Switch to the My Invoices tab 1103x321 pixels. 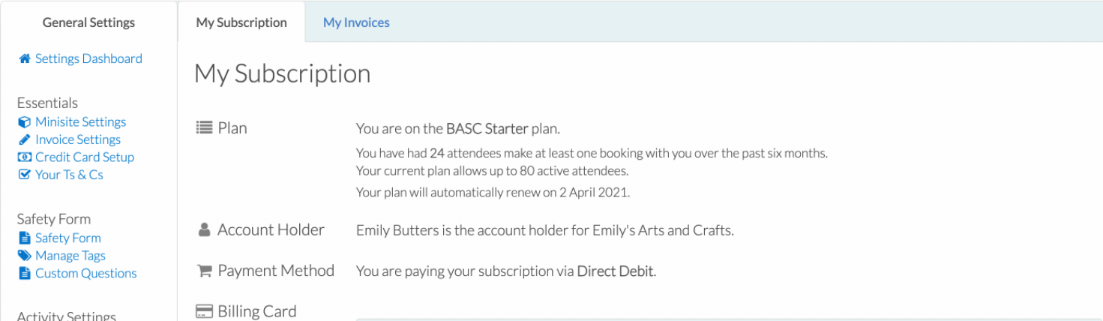tap(356, 22)
